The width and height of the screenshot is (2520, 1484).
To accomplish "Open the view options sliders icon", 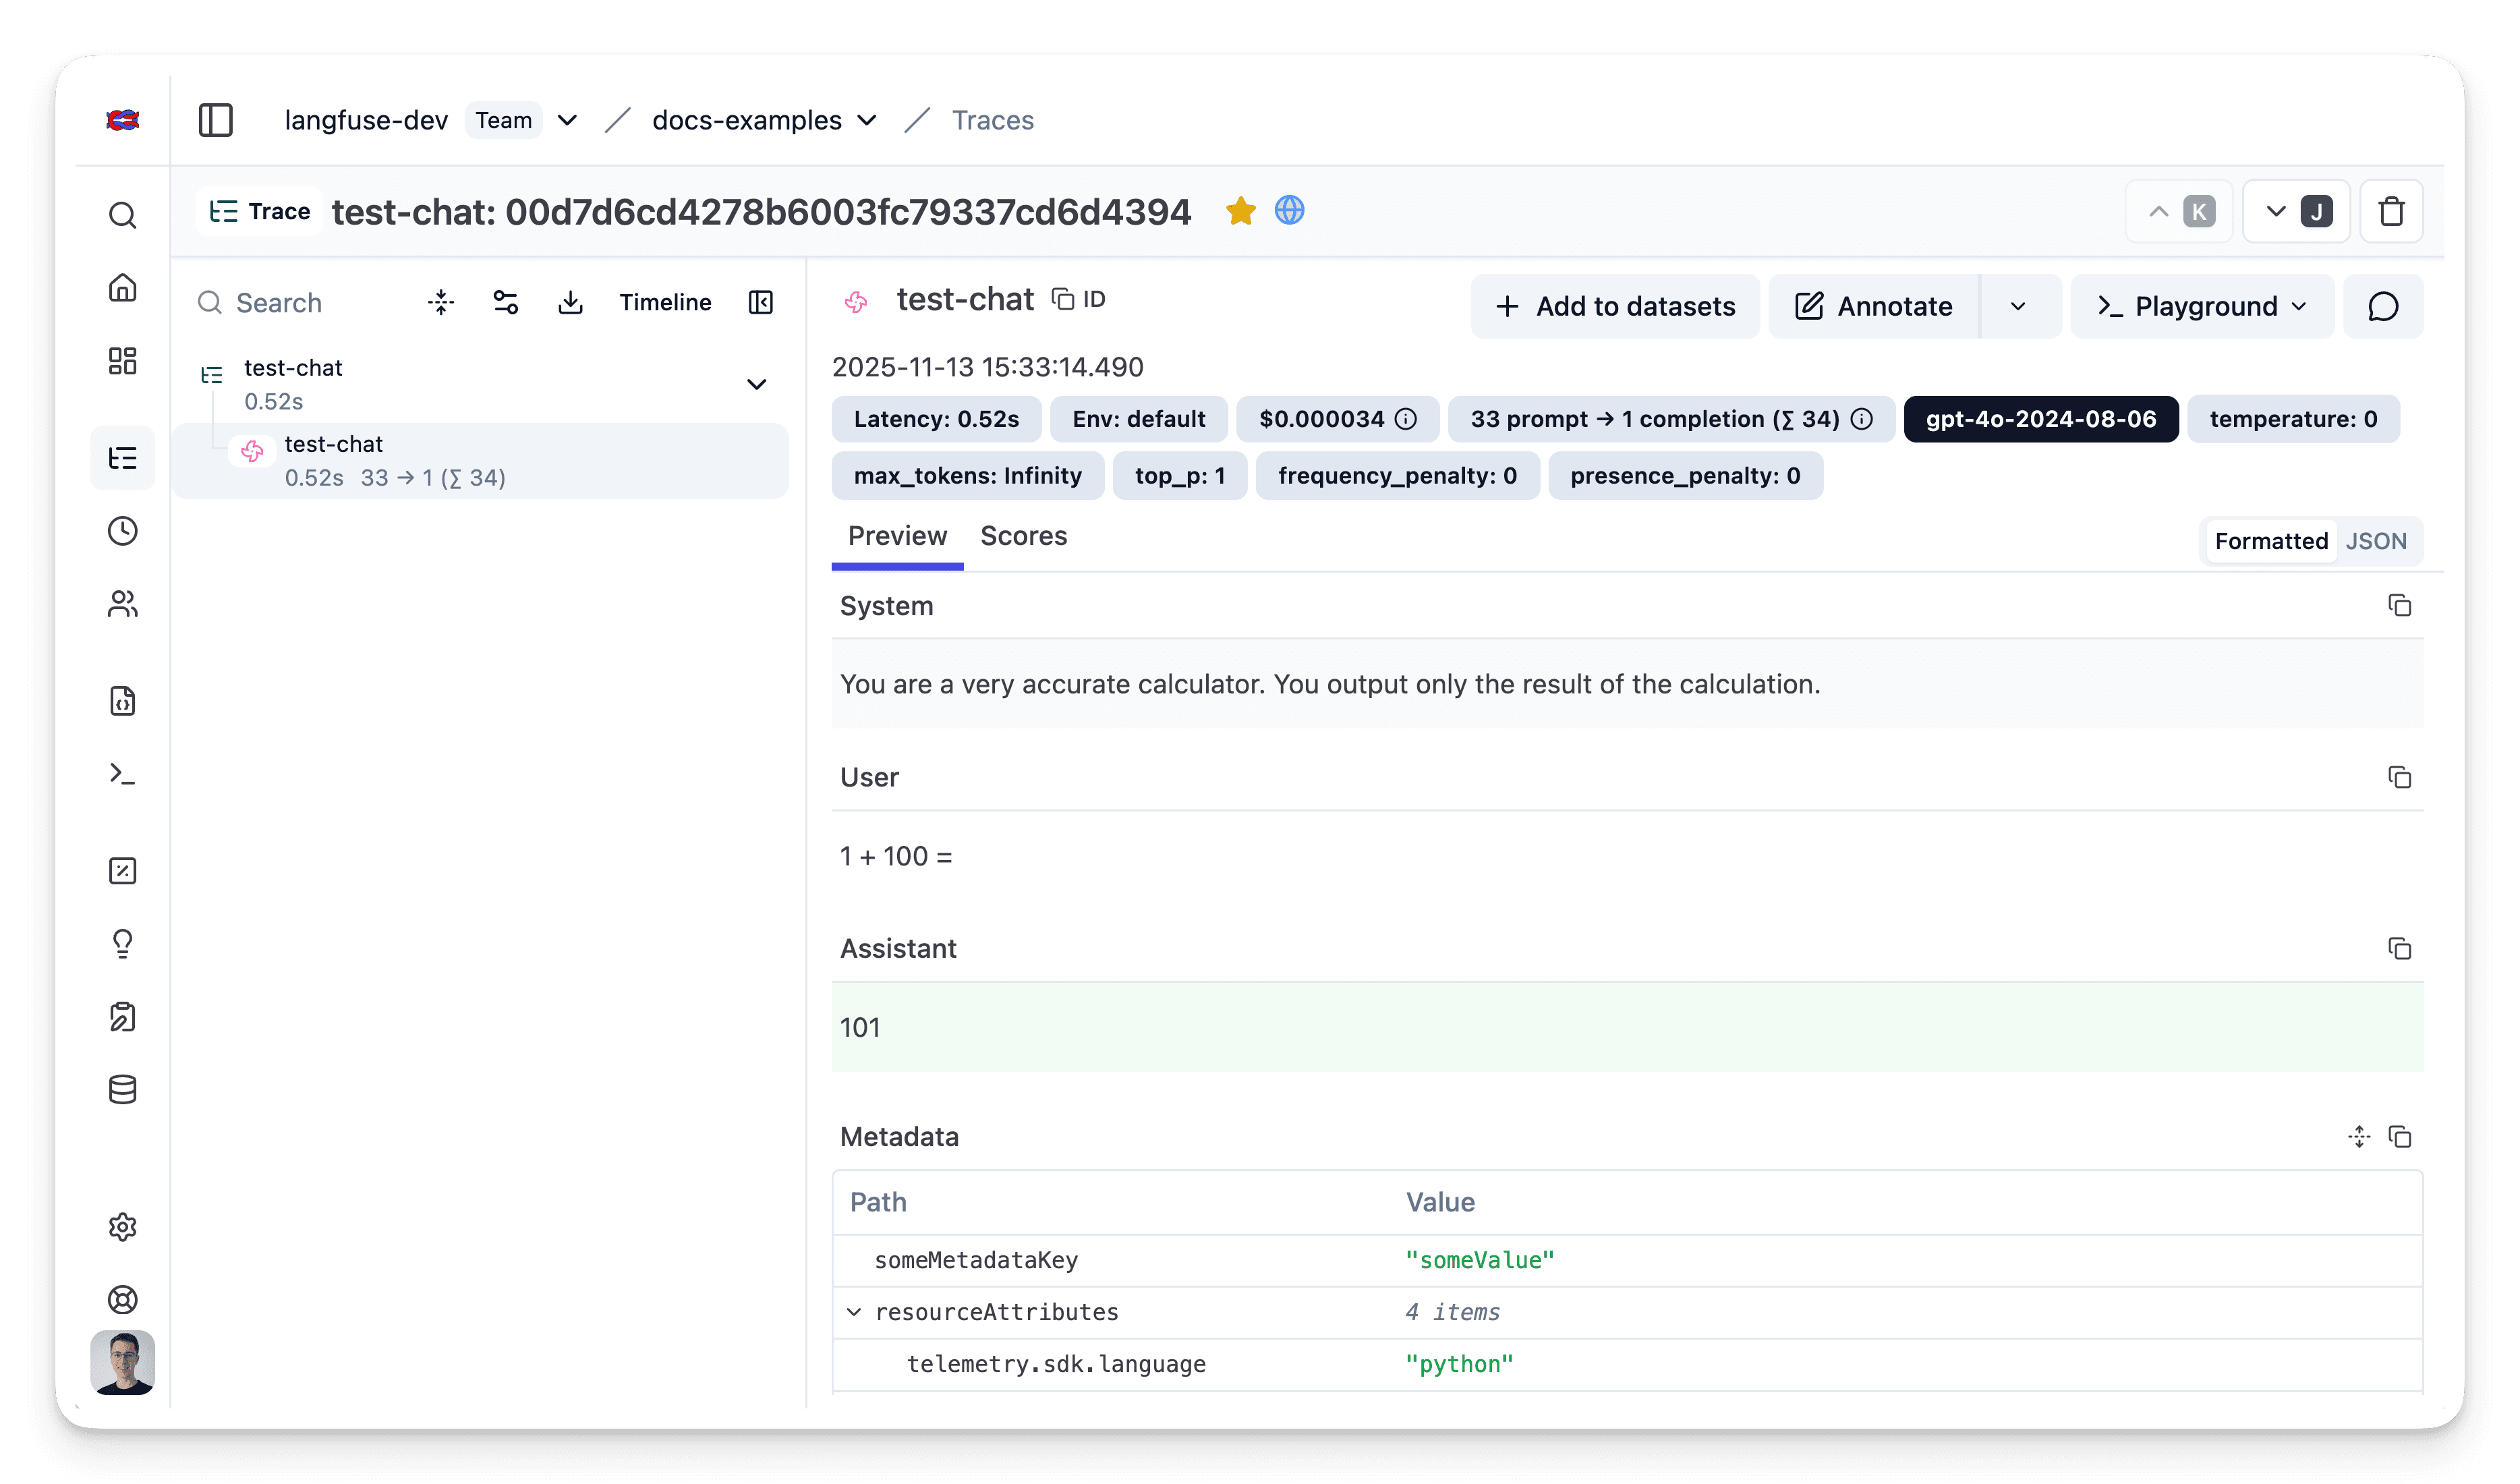I will pos(505,302).
